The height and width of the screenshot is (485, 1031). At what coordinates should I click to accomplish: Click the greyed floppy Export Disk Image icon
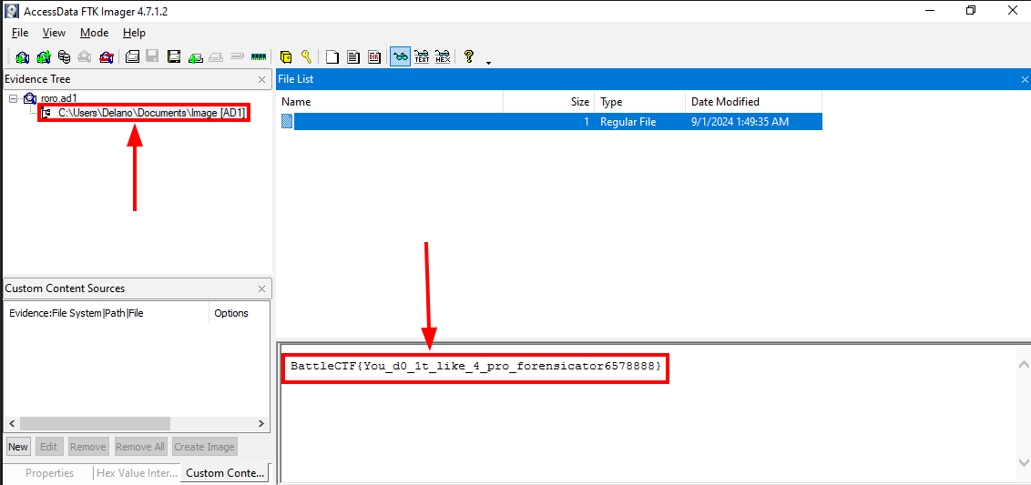(x=152, y=57)
